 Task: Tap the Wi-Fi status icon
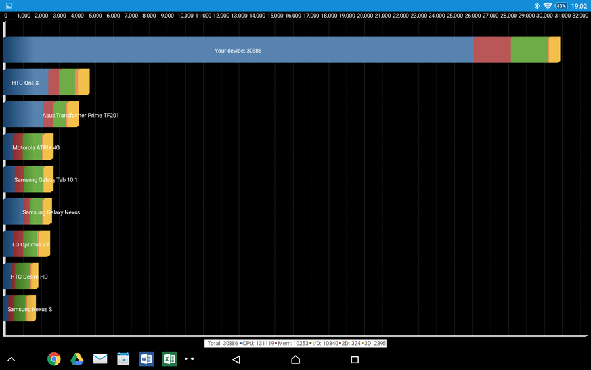tap(548, 6)
